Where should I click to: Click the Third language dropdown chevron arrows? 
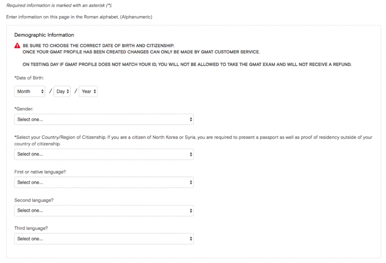(x=190, y=238)
